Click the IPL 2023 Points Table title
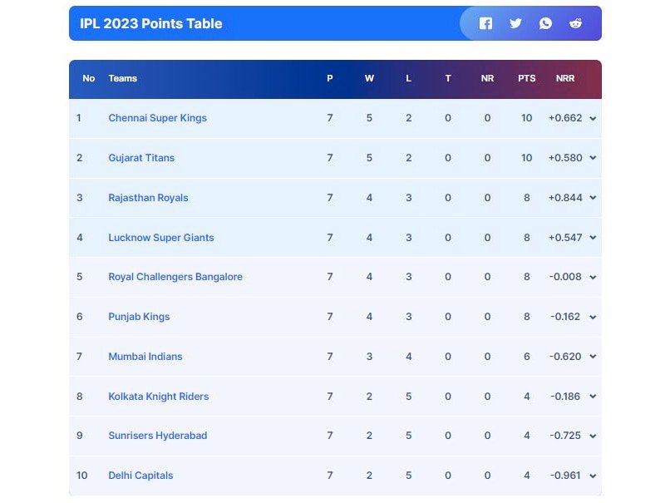Image resolution: width=670 pixels, height=503 pixels. [150, 23]
